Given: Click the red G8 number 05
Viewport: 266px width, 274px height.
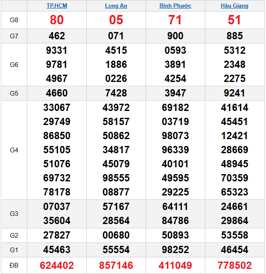Looking at the screenshot, I should coord(116,20).
